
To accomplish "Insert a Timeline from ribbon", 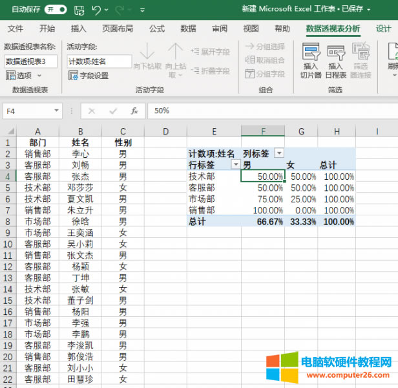I will (x=336, y=61).
